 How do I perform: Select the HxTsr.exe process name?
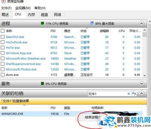point(13,48)
